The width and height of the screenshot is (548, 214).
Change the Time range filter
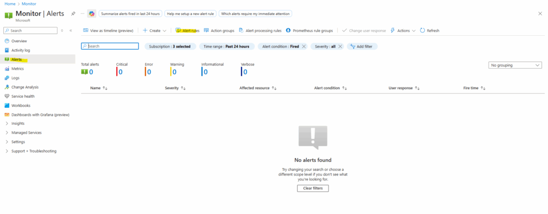(x=226, y=46)
